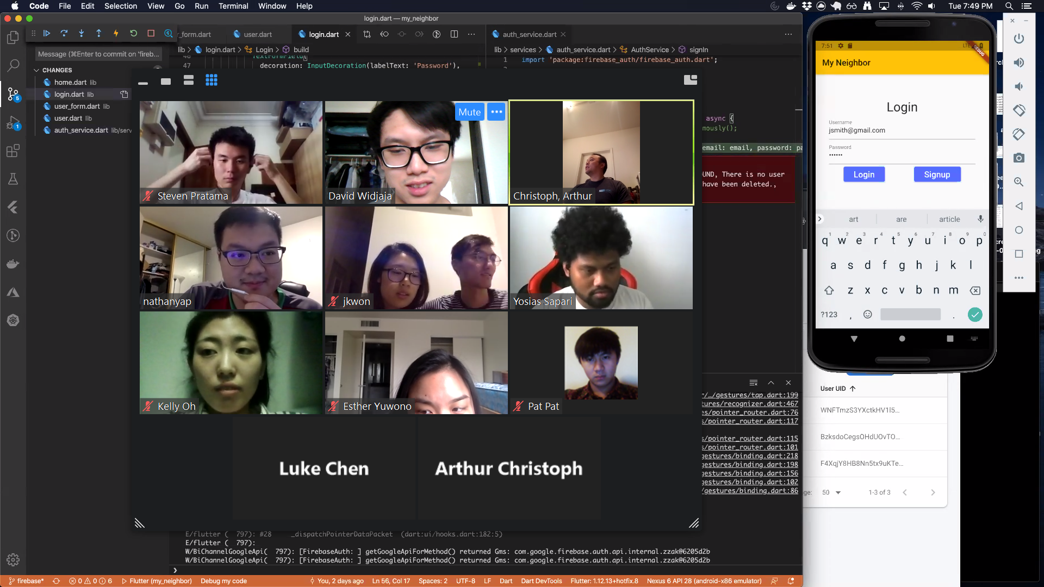Tap Login button in emulator app

(x=864, y=174)
